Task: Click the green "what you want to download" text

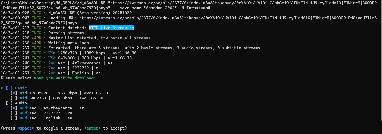Action: click(64, 78)
